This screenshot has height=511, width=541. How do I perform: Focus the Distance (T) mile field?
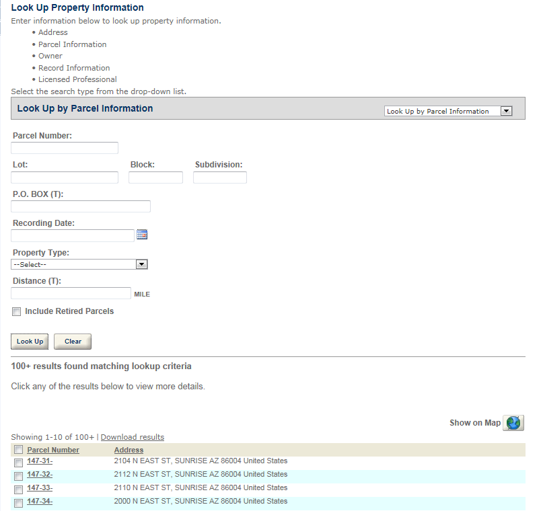(x=71, y=293)
